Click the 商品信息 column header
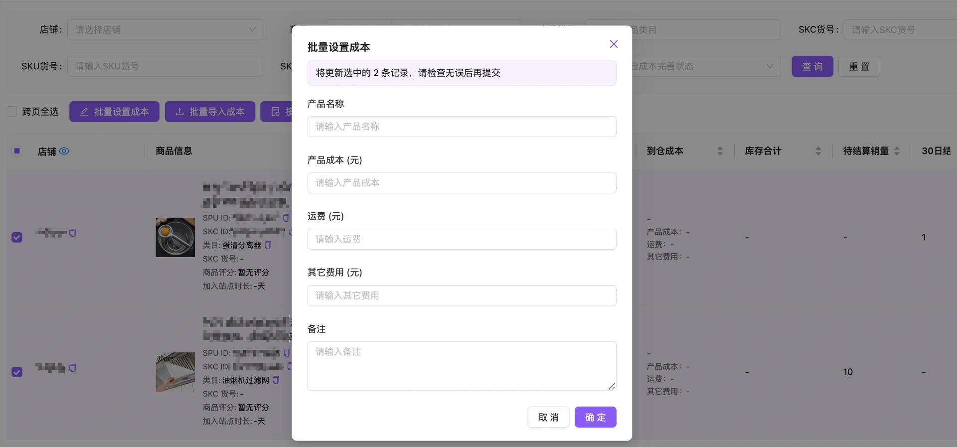Viewport: 957px width, 447px height. tap(174, 151)
